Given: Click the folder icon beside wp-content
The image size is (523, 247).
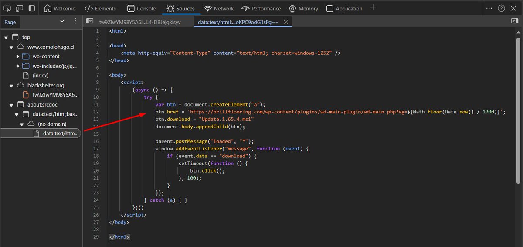Looking at the screenshot, I should pos(26,57).
